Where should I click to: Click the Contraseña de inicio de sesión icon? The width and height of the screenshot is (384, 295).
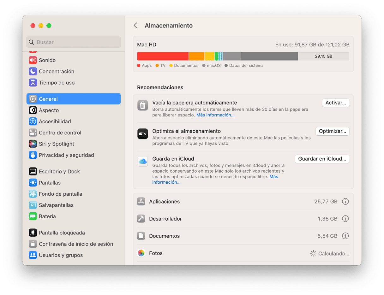pos(33,244)
